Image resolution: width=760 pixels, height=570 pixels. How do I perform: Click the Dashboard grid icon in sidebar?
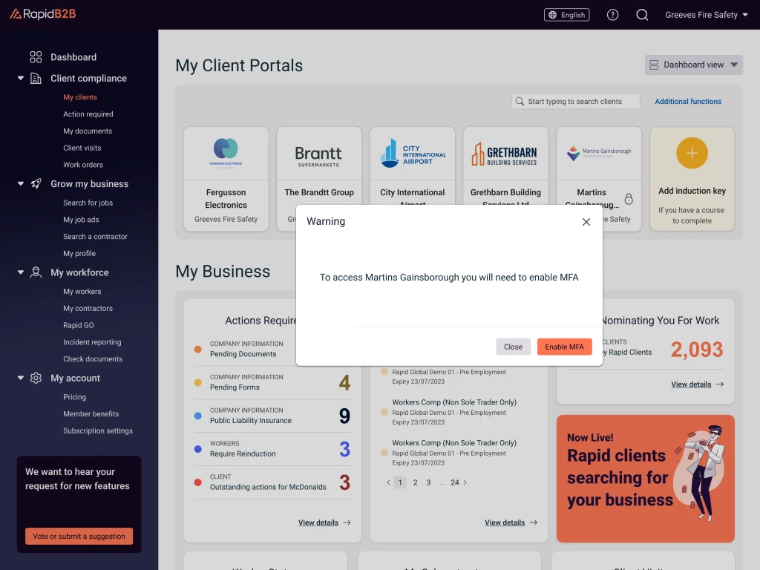pyautogui.click(x=36, y=57)
